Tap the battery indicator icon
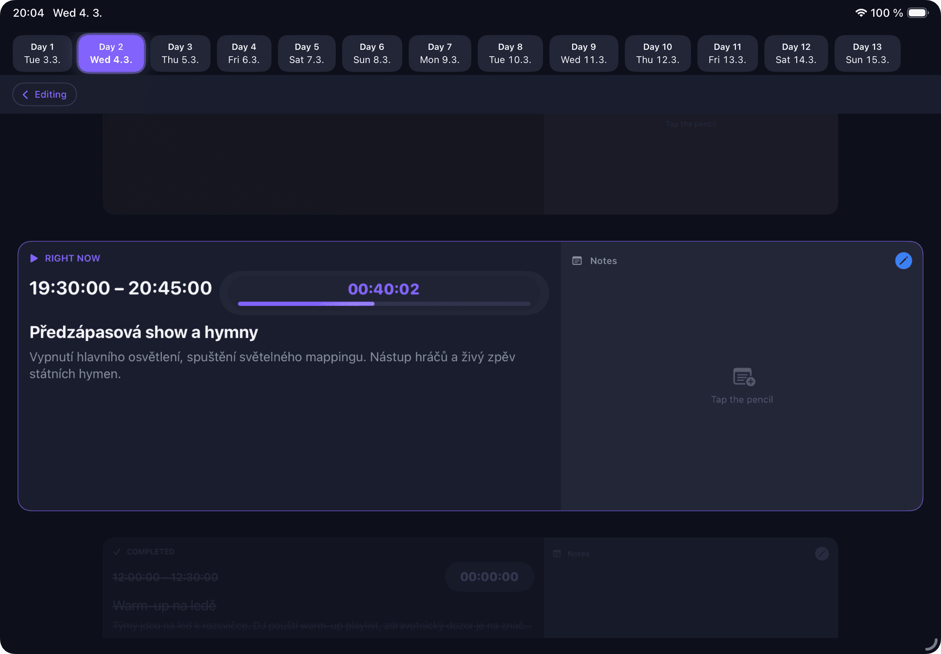 pyautogui.click(x=917, y=13)
